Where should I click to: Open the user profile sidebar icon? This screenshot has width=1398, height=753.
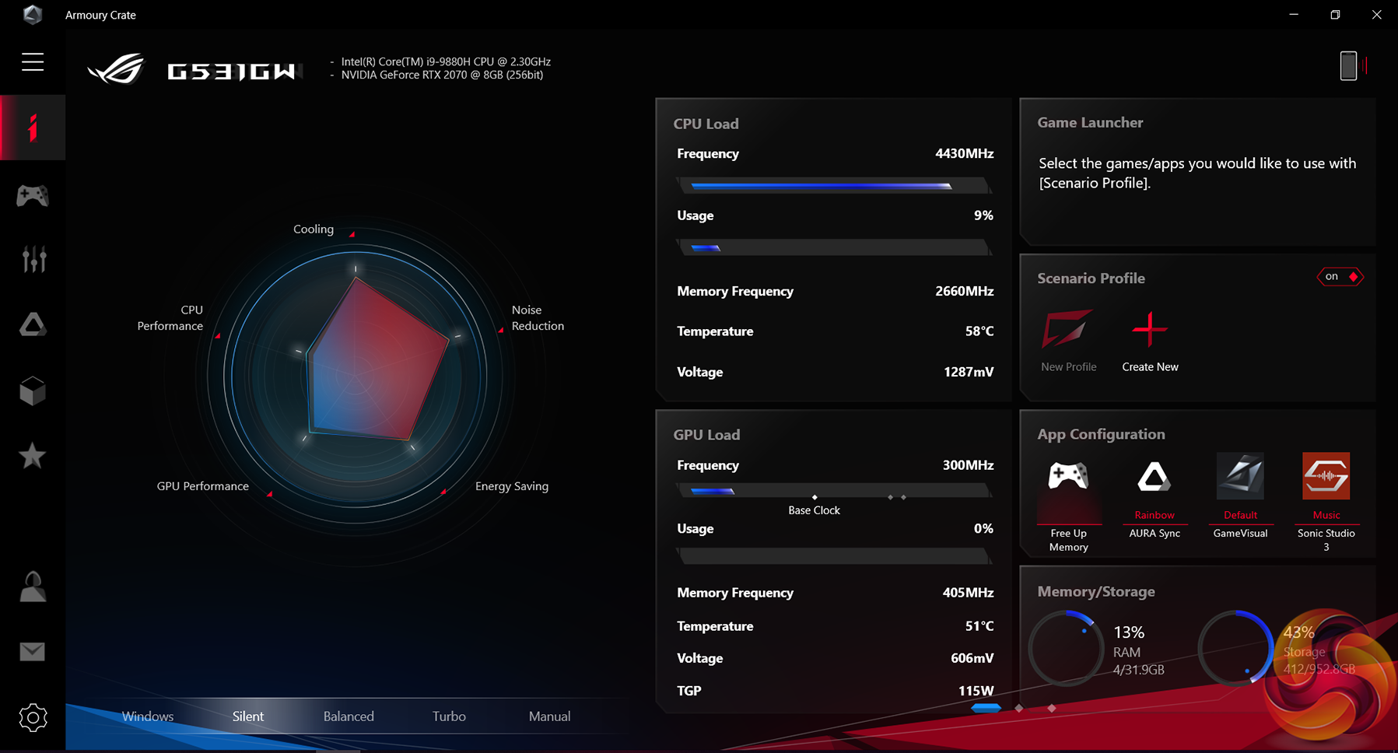[x=33, y=586]
